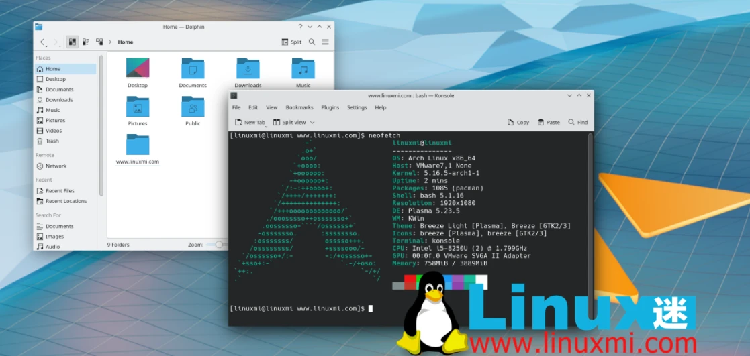
Task: Open Dolphin hamburger menu
Action: (x=326, y=42)
